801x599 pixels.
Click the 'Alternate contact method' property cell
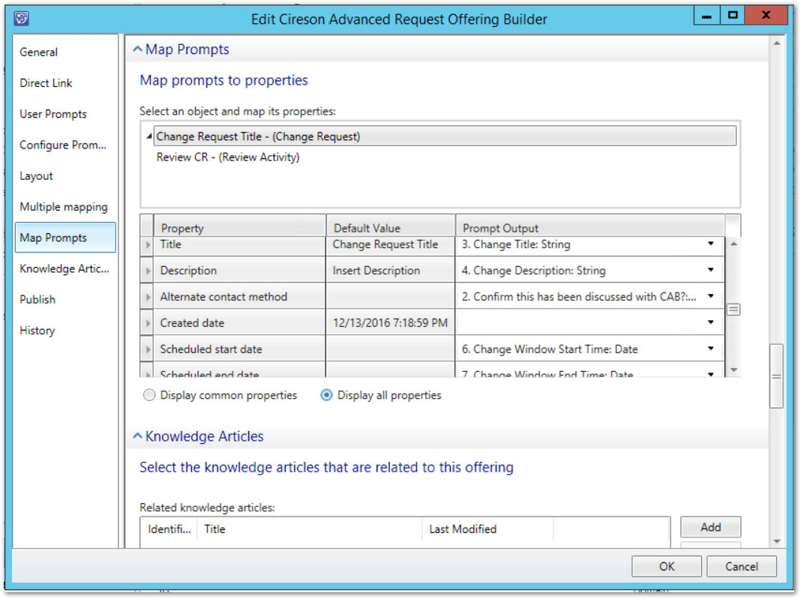tap(239, 297)
